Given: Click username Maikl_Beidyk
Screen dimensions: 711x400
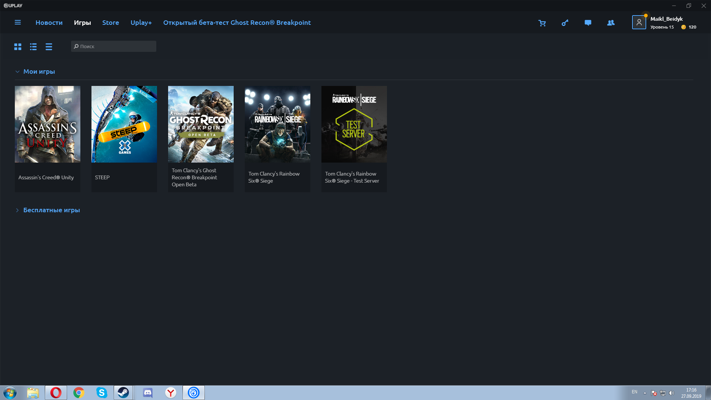Looking at the screenshot, I should (667, 19).
